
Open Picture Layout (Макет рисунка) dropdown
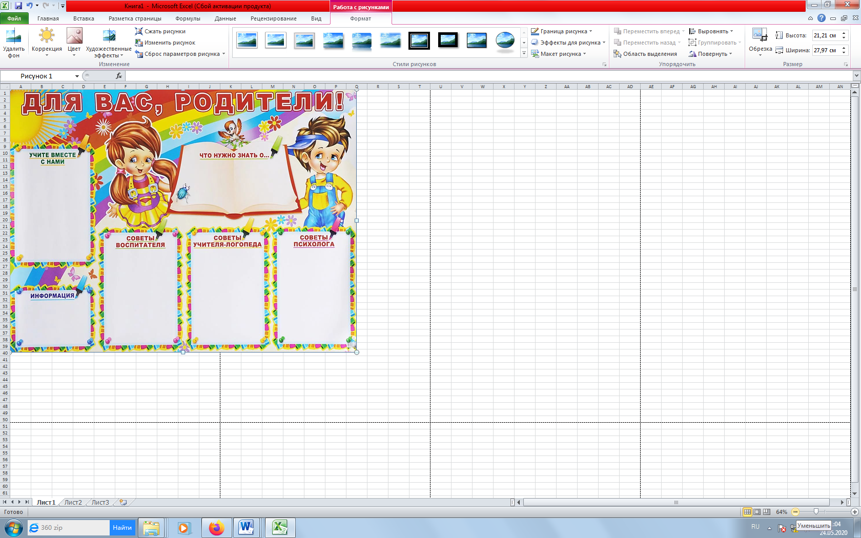[x=558, y=54]
